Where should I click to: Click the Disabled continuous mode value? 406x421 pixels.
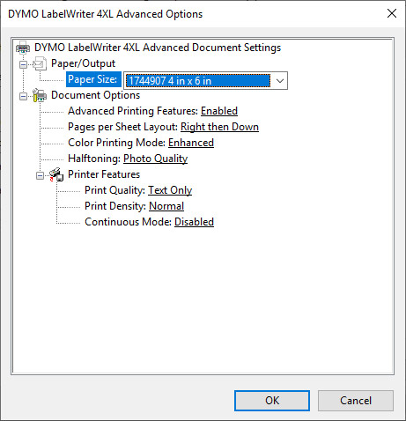194,222
